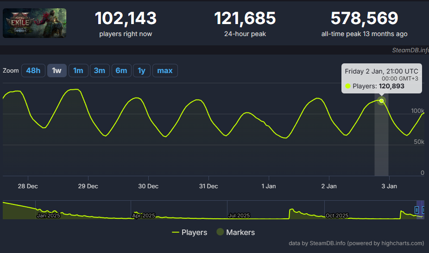Viewport: 429px width, 253px height.
Task: Click the 102,143 players right now figure
Action: (126, 19)
